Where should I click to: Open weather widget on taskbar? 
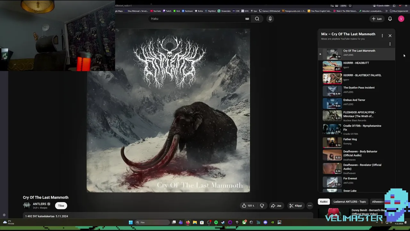tap(9, 222)
